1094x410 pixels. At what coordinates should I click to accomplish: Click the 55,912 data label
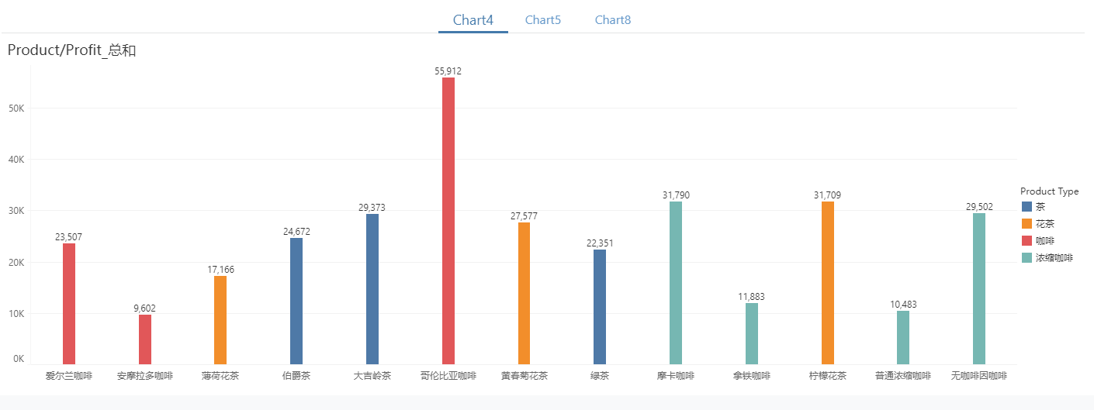click(448, 71)
